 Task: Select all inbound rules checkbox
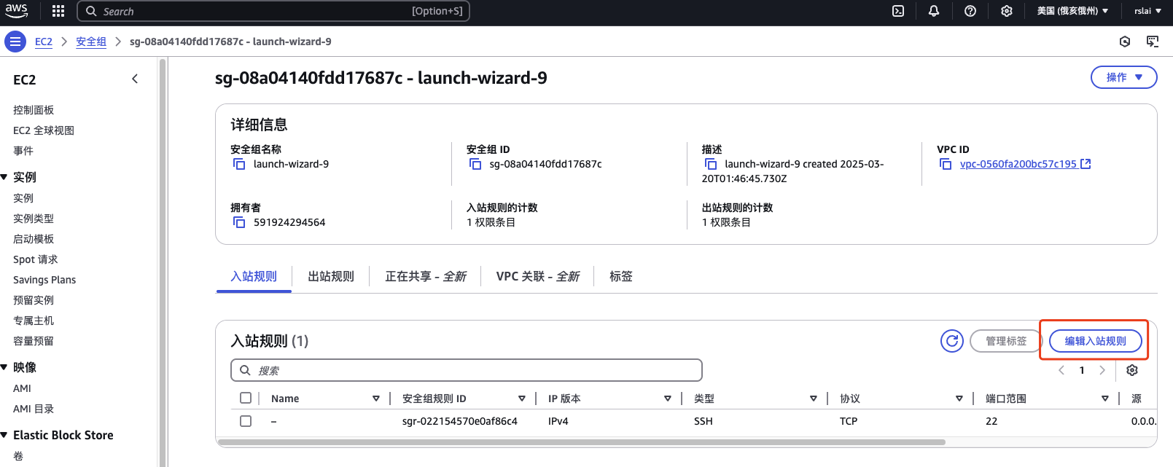tap(246, 398)
